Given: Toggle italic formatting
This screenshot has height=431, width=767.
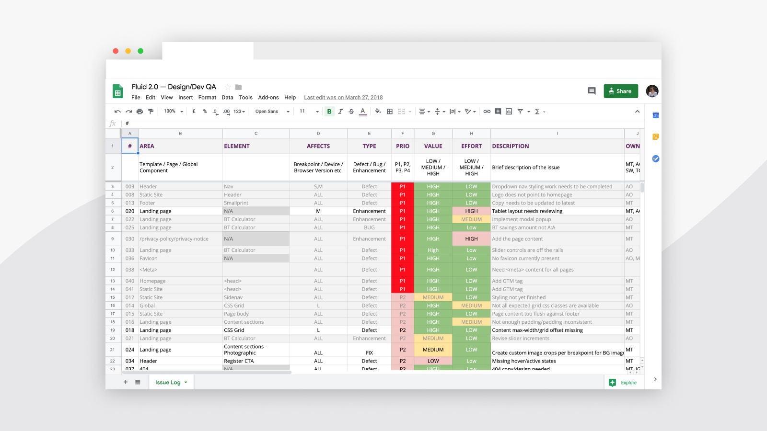Looking at the screenshot, I should 340,112.
